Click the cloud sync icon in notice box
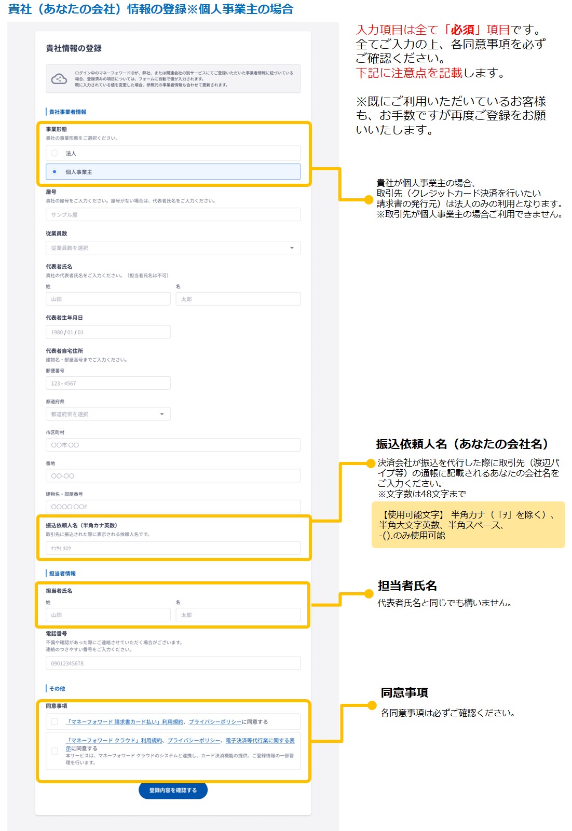This screenshot has width=572, height=831. click(x=59, y=79)
